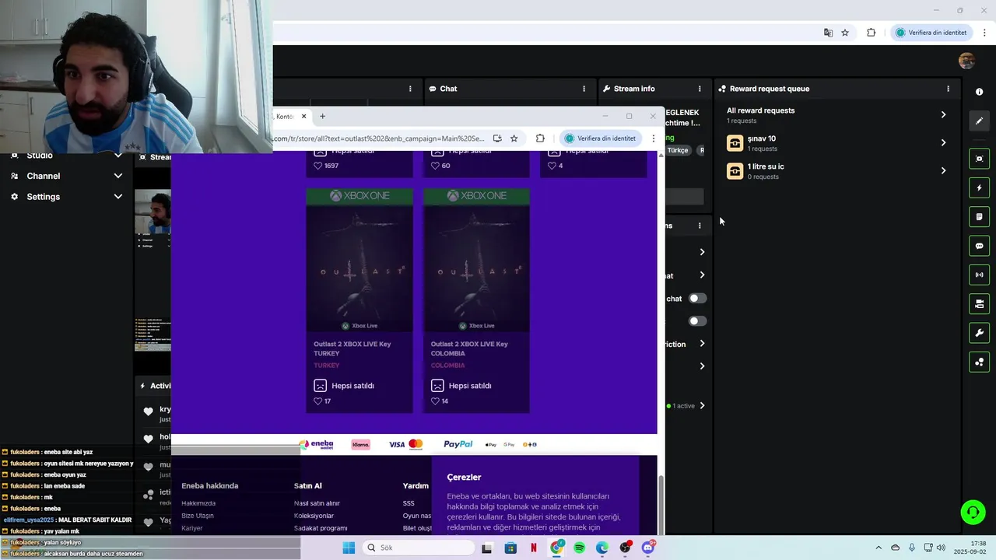Open Netflix from the taskbar
This screenshot has width=996, height=560.
click(x=533, y=548)
